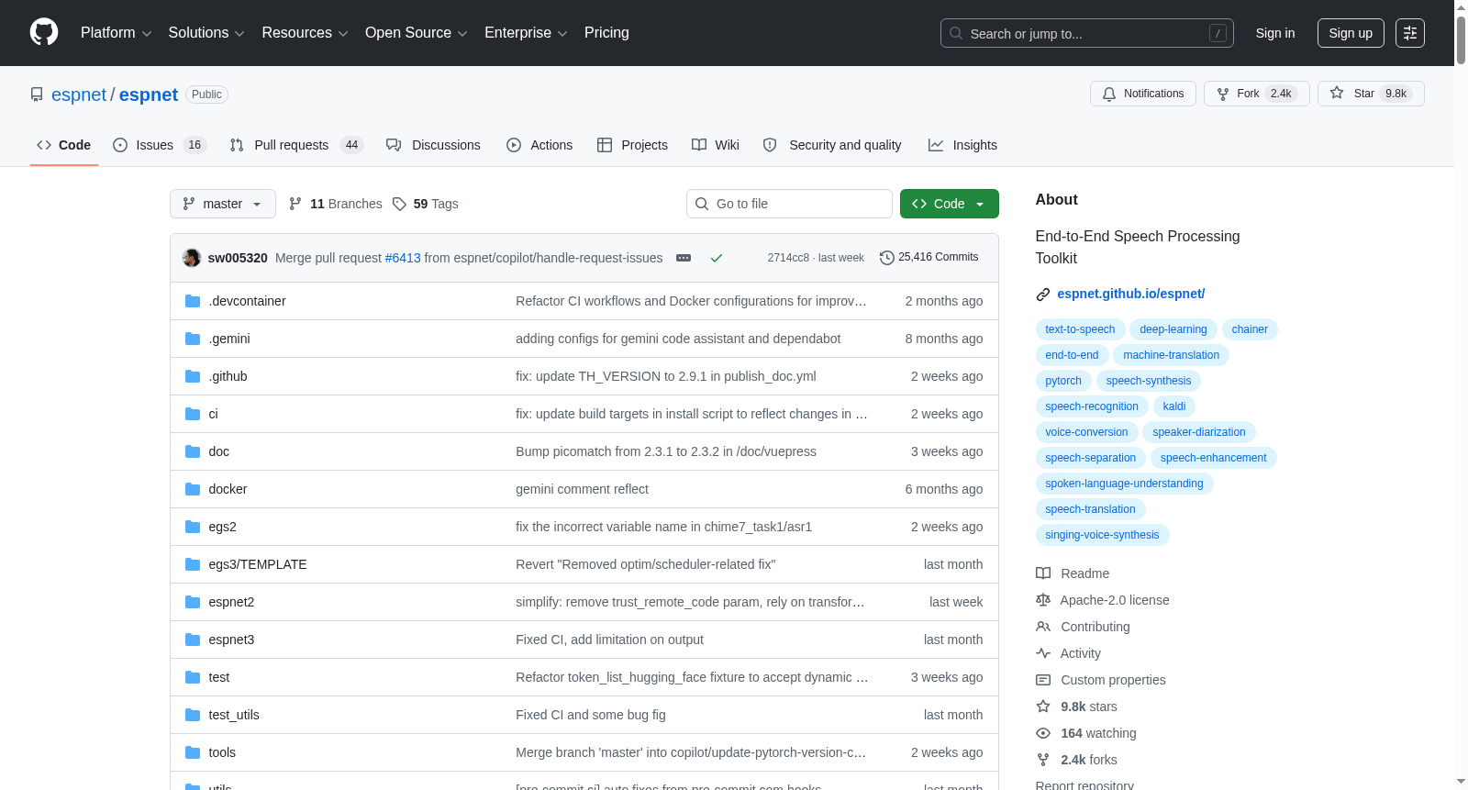Image resolution: width=1468 pixels, height=790 pixels.
Task: Click the egs2 folder icon
Action: [x=193, y=527]
